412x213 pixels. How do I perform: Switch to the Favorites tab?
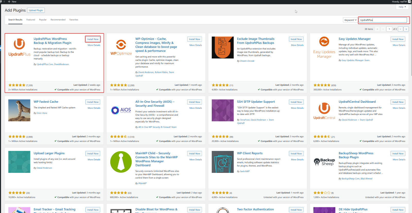[74, 20]
